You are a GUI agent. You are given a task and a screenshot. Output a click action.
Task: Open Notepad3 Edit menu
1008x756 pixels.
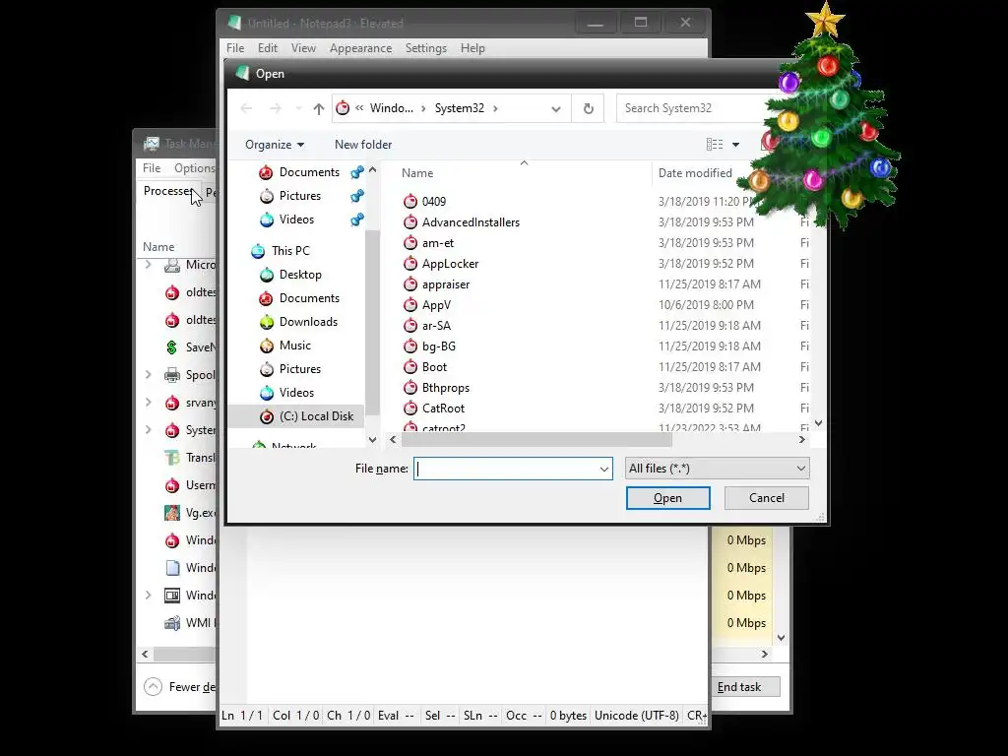(x=268, y=48)
